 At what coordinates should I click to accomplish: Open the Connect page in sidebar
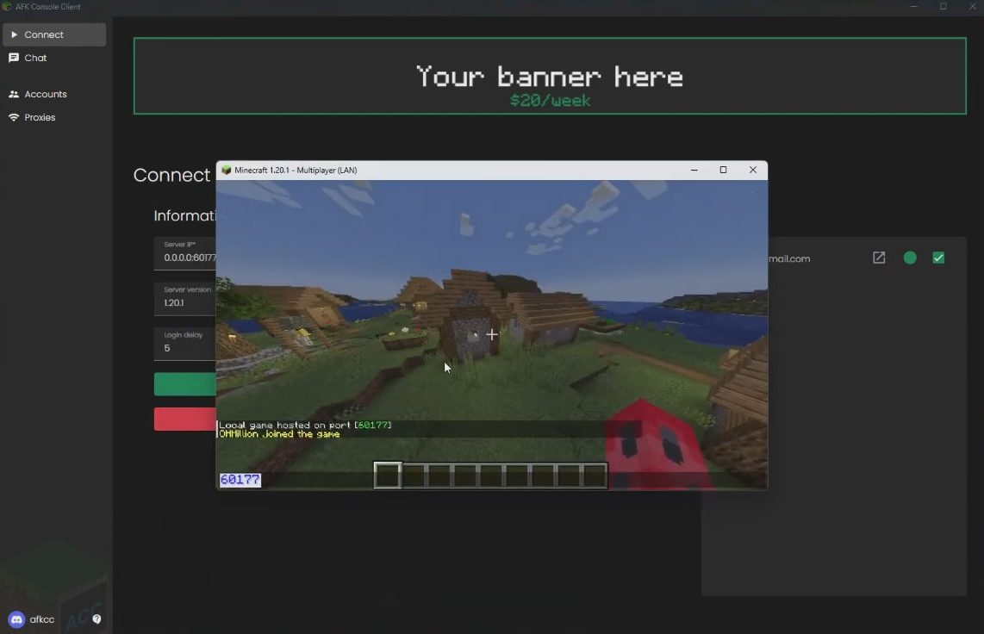point(54,34)
